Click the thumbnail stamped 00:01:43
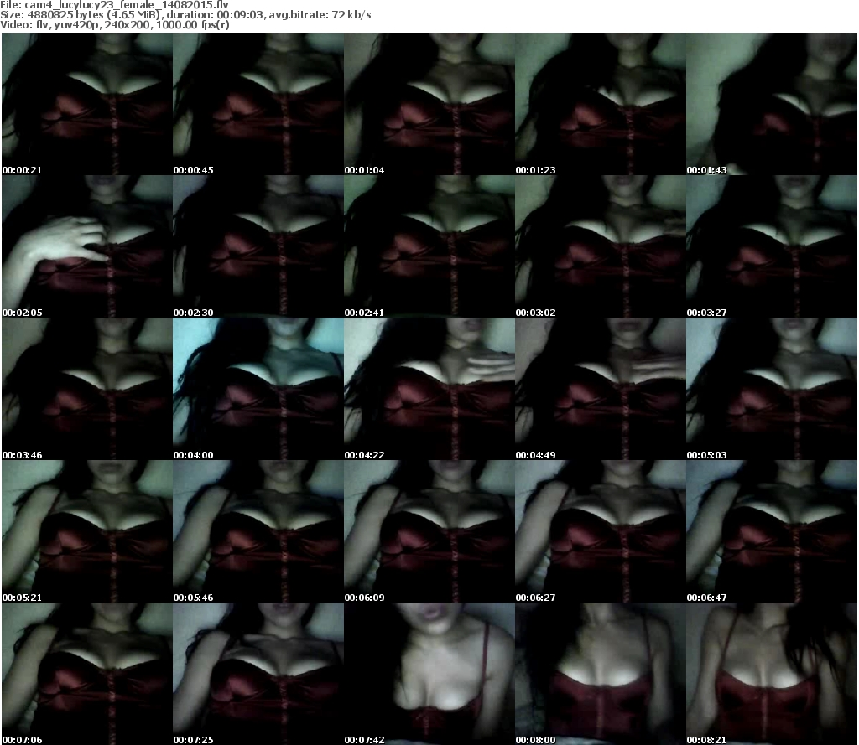Screen dimensions: 859x745 [772, 104]
